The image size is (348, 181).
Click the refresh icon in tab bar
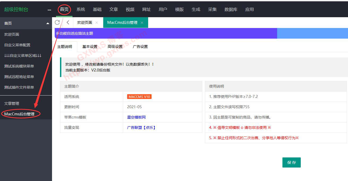click(x=57, y=22)
